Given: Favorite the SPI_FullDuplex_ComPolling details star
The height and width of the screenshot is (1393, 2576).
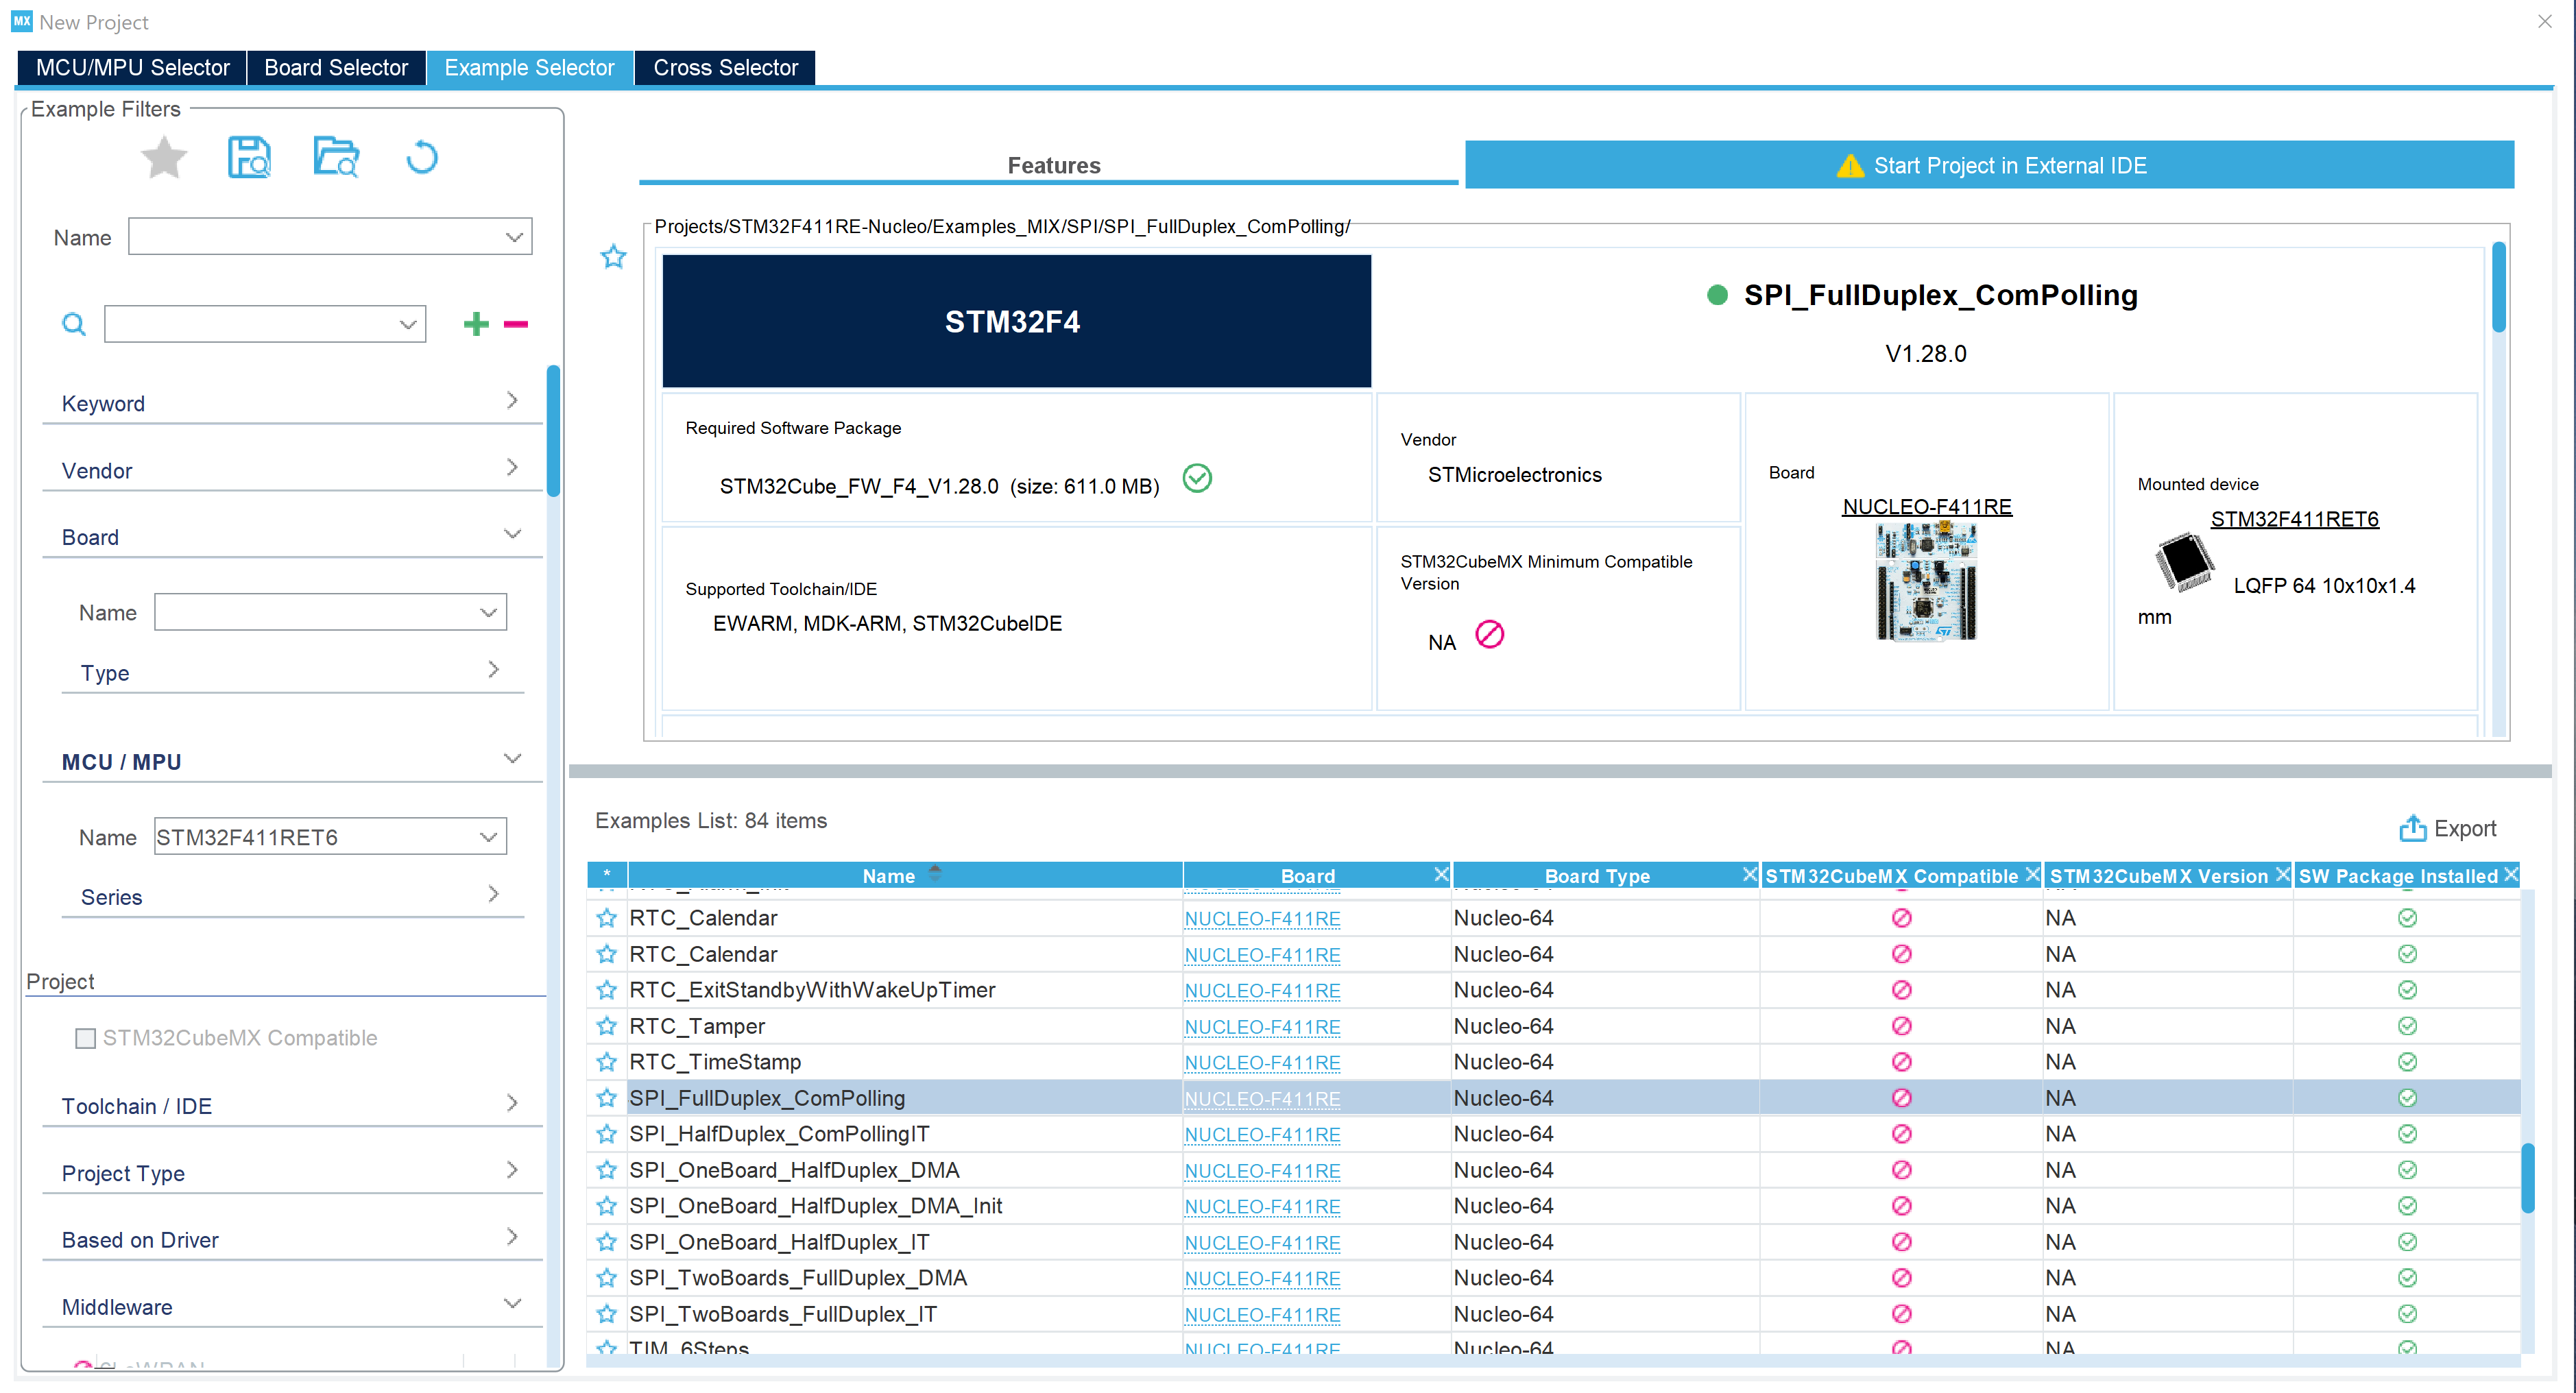Looking at the screenshot, I should pos(613,257).
